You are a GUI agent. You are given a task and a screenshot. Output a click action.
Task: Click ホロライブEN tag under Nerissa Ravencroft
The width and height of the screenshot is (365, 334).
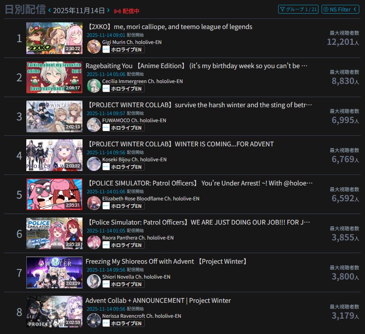click(123, 323)
